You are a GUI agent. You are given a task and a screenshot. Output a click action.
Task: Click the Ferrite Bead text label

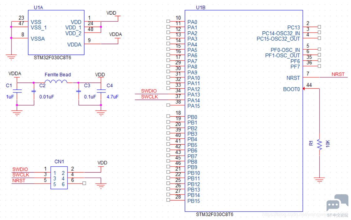tap(58, 75)
